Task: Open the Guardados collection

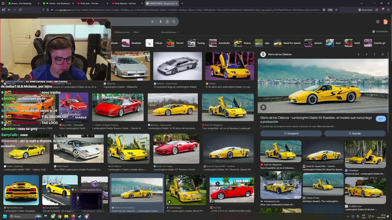Action: pyautogui.click(x=380, y=31)
